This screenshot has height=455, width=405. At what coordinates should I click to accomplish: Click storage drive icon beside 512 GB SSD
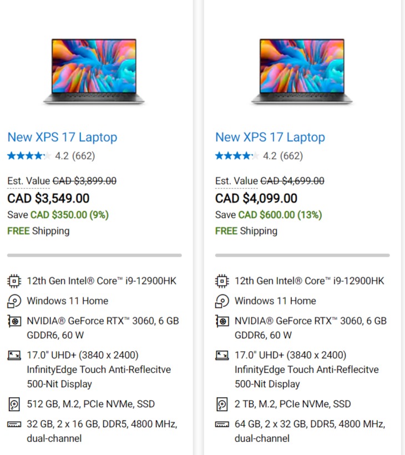coord(14,404)
